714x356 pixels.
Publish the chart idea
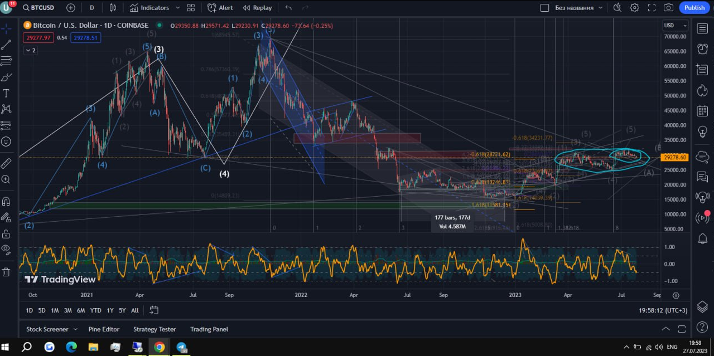click(x=694, y=8)
